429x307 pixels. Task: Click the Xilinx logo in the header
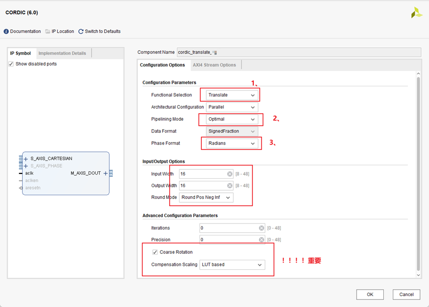(x=417, y=12)
